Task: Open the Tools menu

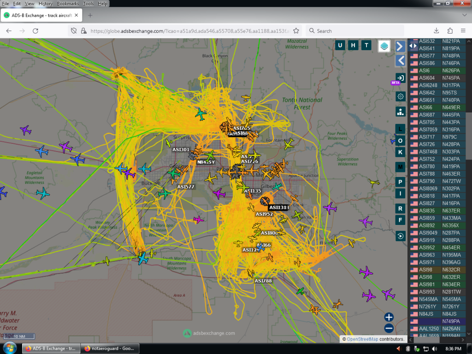Action: [x=88, y=4]
